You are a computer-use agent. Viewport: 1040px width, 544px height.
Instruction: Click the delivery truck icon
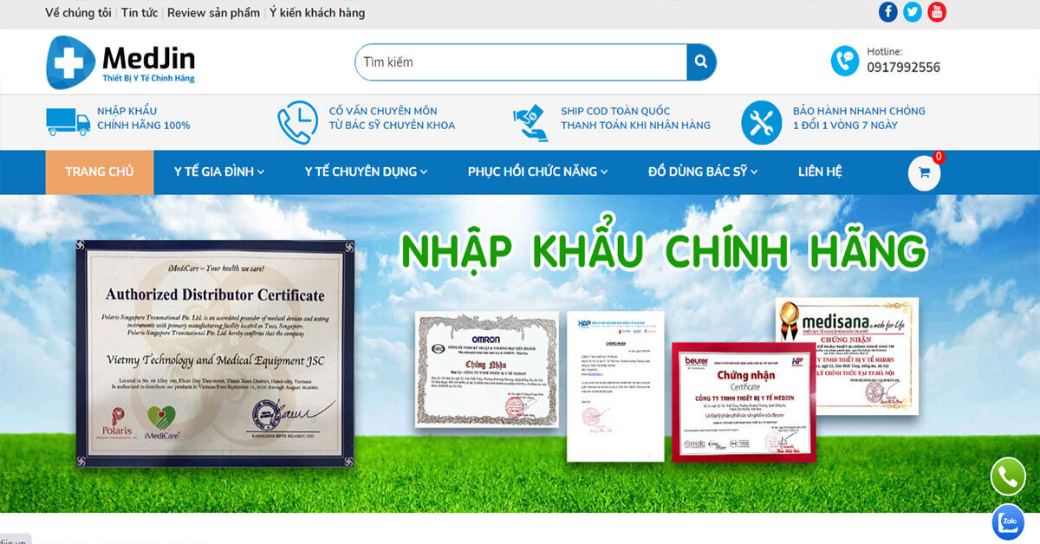(68, 121)
